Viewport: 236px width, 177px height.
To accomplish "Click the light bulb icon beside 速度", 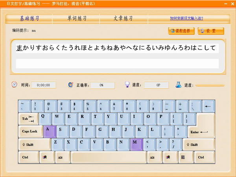I will pos(127,85).
